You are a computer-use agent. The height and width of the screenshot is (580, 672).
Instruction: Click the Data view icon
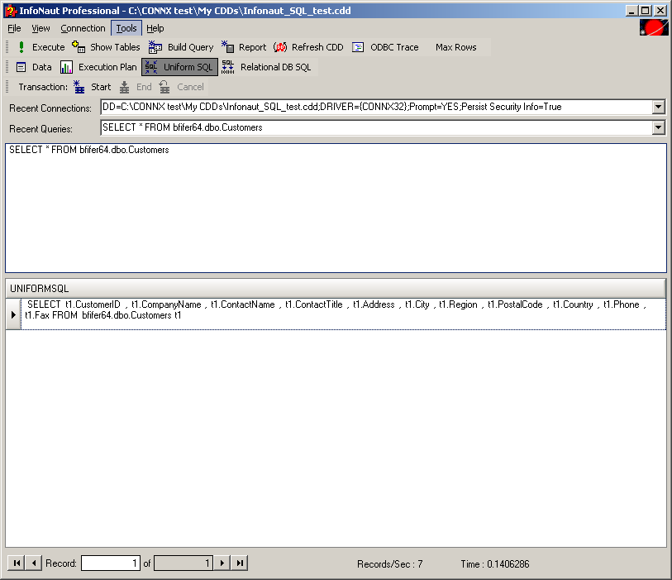coord(21,67)
